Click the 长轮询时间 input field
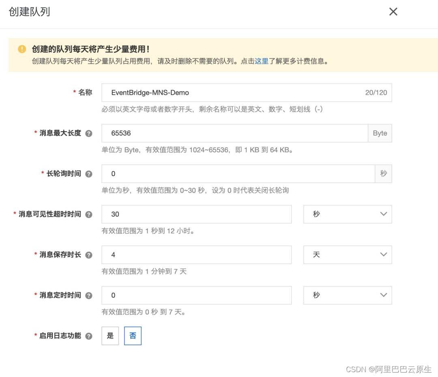438x377 pixels. (238, 174)
